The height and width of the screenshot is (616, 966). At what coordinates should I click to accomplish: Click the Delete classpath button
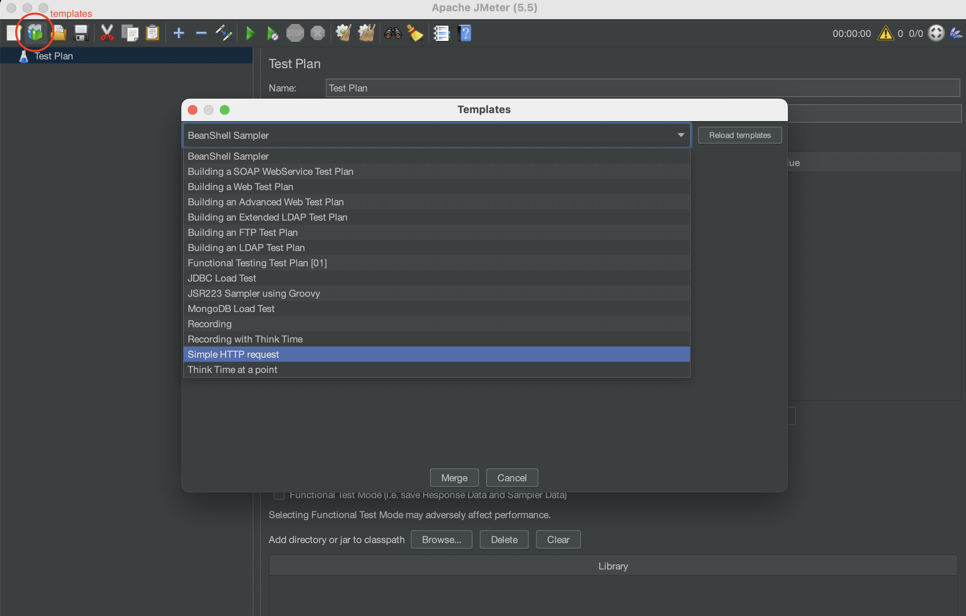pos(504,539)
